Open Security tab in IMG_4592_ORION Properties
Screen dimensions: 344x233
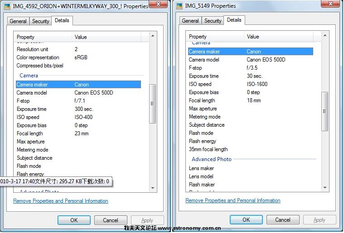tap(41, 21)
